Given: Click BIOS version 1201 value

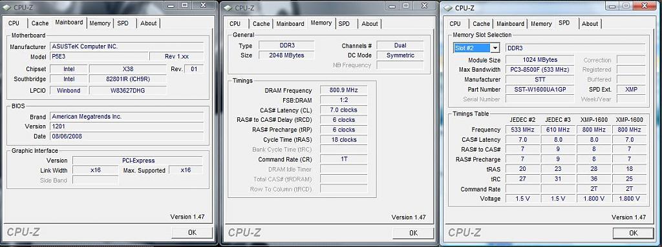Looking at the screenshot, I should tap(127, 126).
